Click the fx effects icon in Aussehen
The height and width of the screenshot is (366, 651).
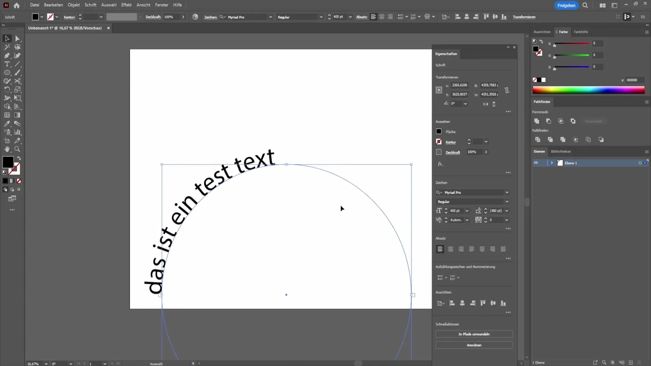click(440, 164)
